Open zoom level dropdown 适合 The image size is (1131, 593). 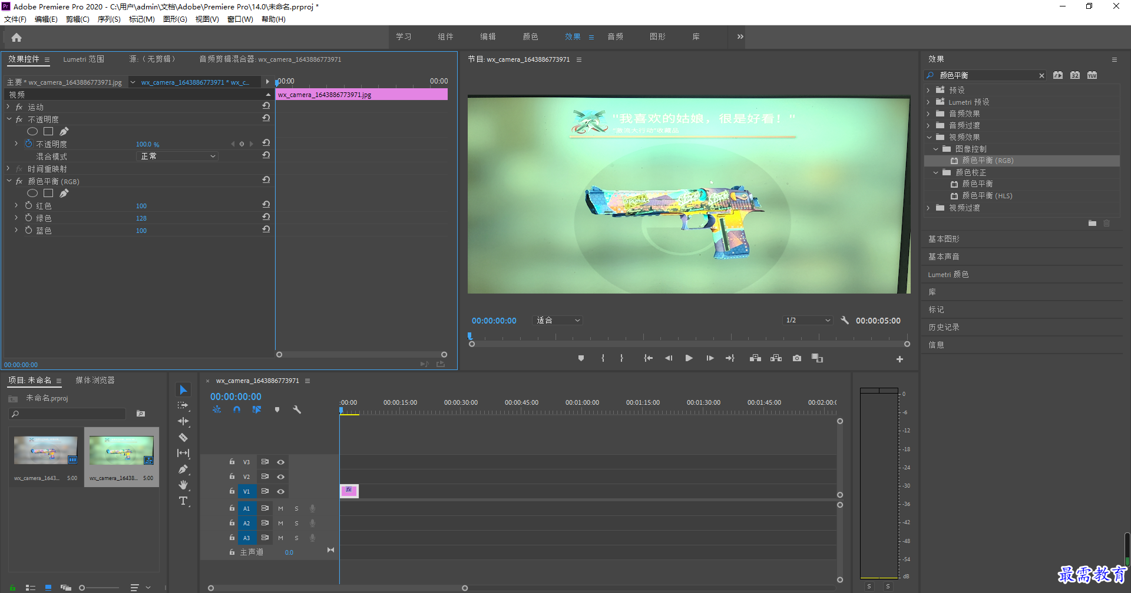557,320
